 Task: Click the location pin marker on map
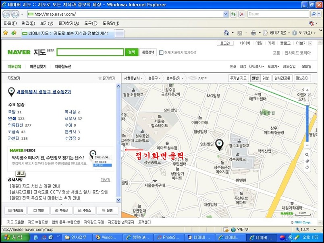[219, 144]
